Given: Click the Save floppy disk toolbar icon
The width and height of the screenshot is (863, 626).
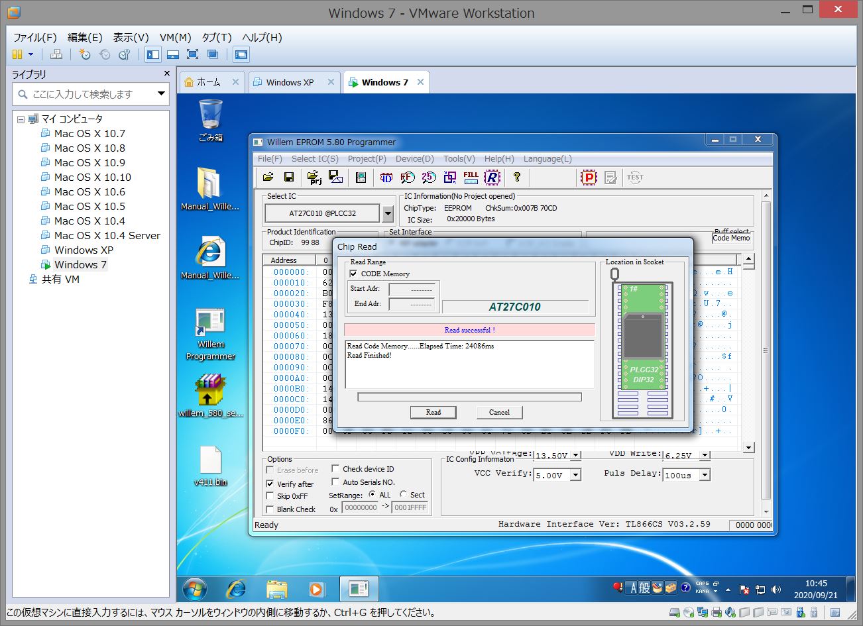Looking at the screenshot, I should click(x=288, y=177).
